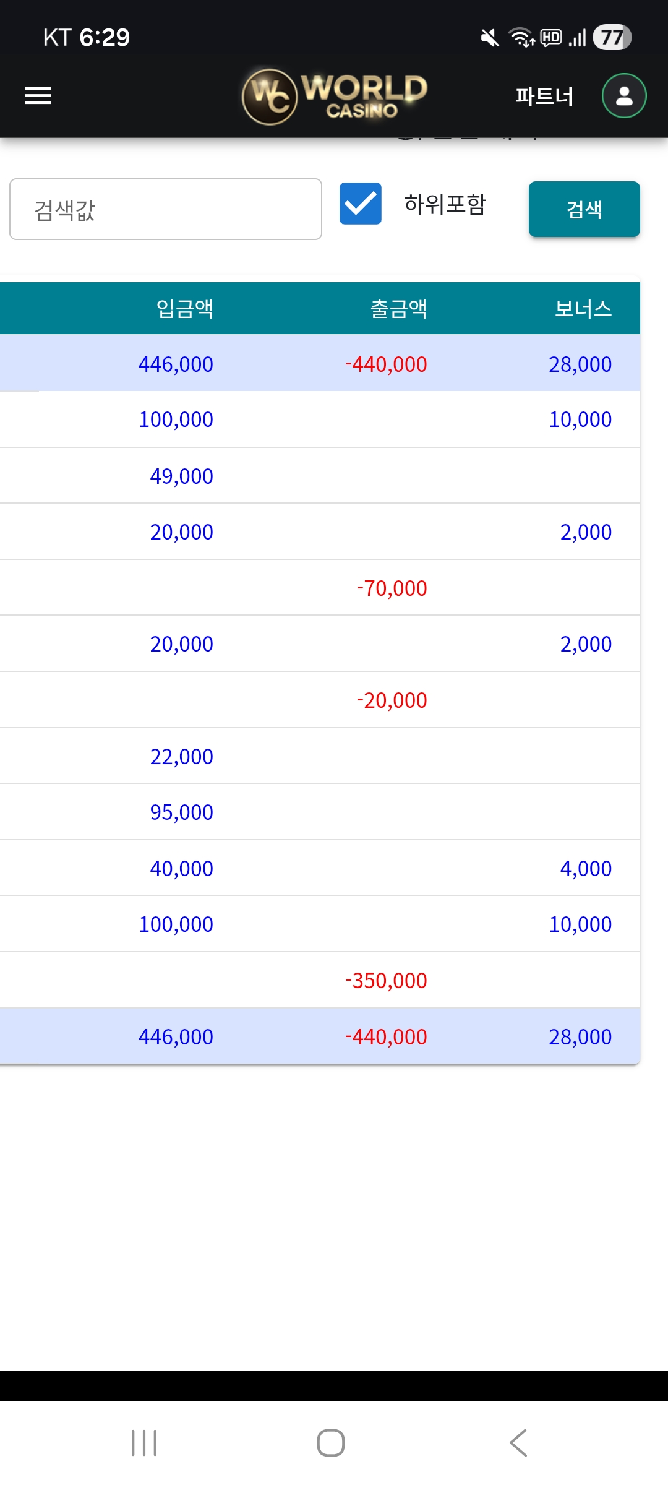Open the 파트너 menu item

(544, 97)
